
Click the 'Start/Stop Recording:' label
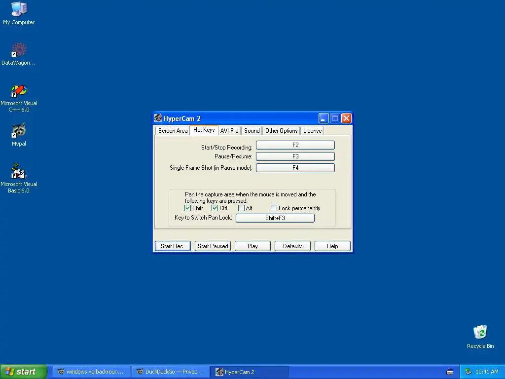click(x=227, y=147)
